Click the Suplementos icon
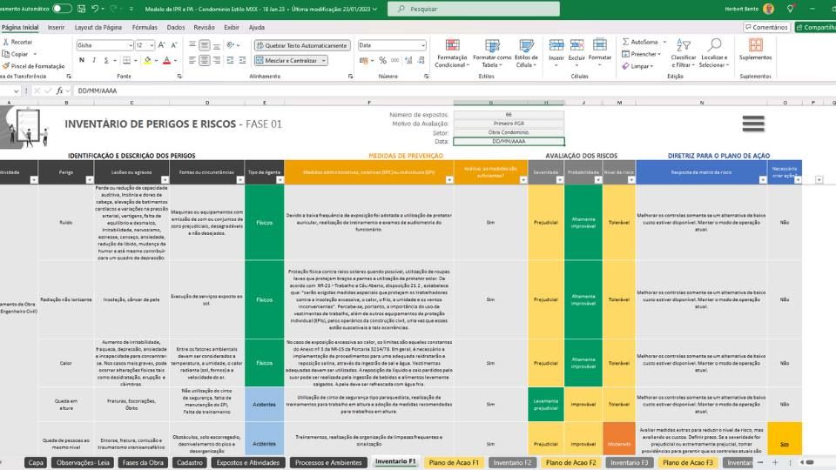This screenshot has width=836, height=470. [754, 45]
